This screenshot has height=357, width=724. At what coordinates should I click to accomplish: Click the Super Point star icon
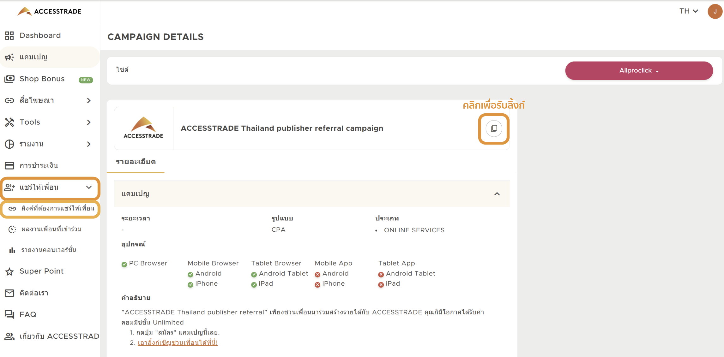tap(9, 271)
